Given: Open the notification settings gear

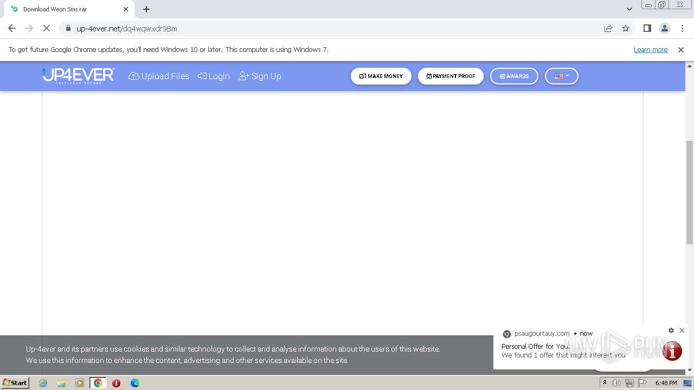Looking at the screenshot, I should point(671,330).
